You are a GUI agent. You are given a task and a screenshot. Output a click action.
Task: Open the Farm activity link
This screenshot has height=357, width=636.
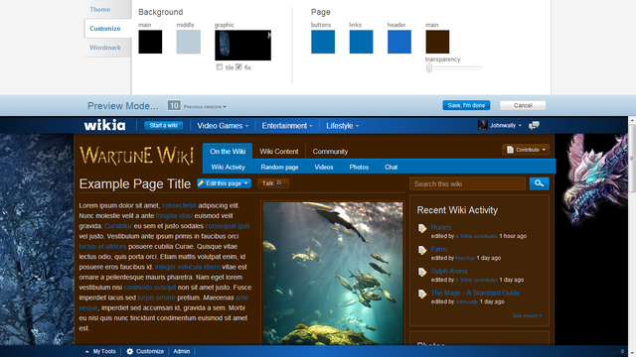coord(439,249)
